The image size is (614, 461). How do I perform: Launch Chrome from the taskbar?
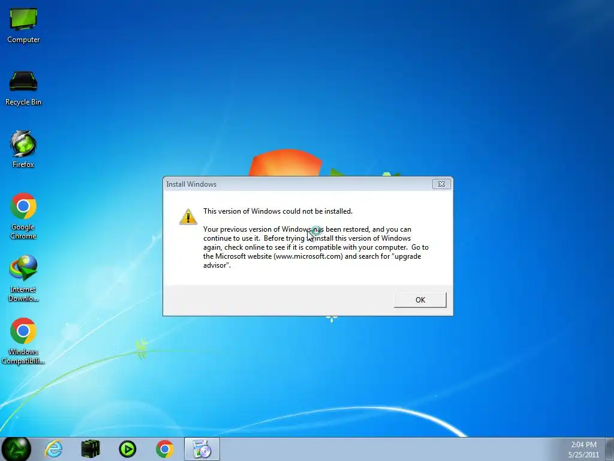click(164, 449)
